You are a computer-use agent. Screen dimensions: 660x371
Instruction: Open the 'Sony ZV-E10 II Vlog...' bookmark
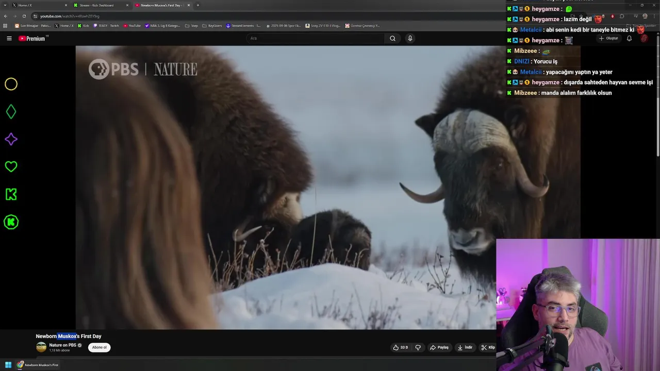323,25
